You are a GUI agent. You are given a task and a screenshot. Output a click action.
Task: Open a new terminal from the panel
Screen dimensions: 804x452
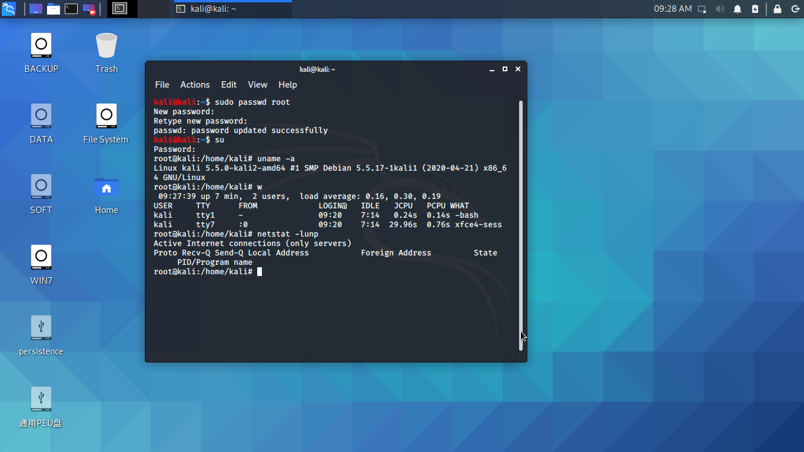click(x=71, y=9)
